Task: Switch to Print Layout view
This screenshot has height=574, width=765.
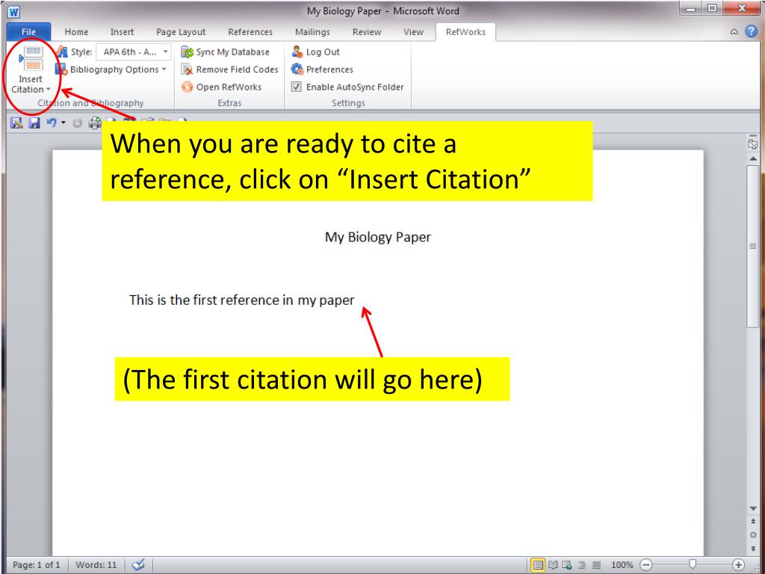Action: click(538, 565)
